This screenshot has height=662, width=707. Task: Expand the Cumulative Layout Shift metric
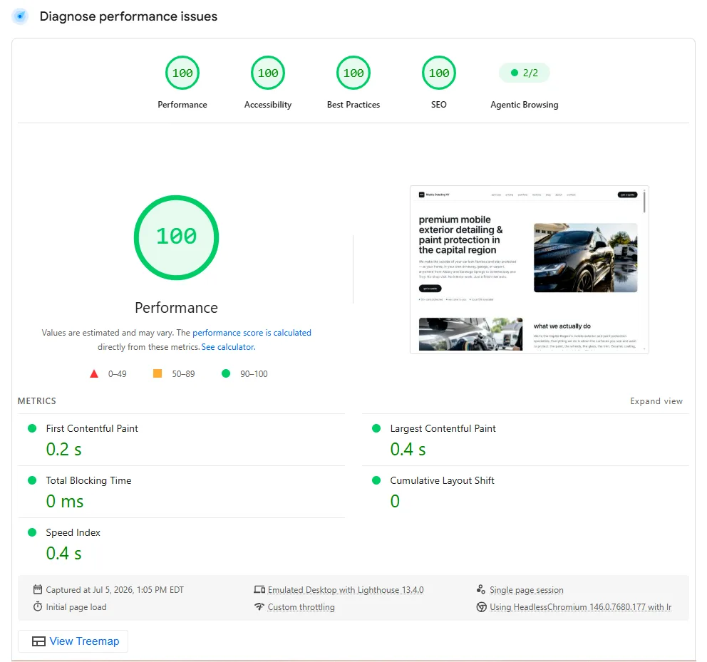525,492
